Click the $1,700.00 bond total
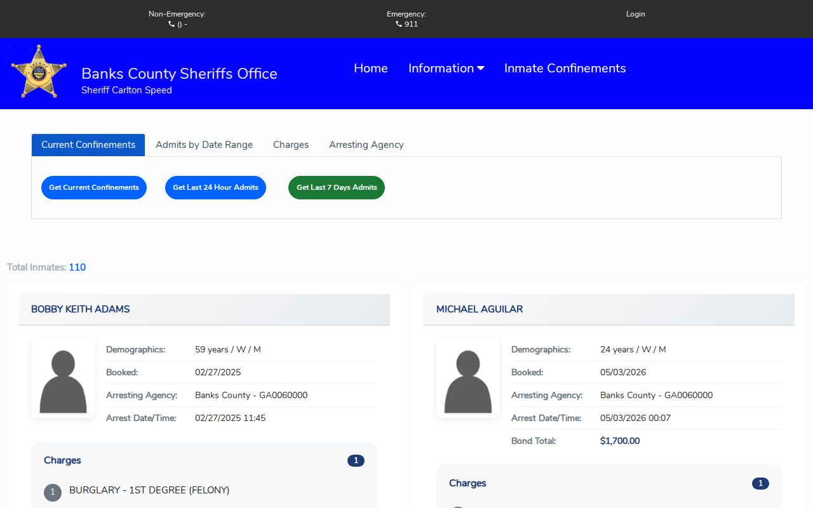The image size is (813, 508). pyautogui.click(x=620, y=441)
